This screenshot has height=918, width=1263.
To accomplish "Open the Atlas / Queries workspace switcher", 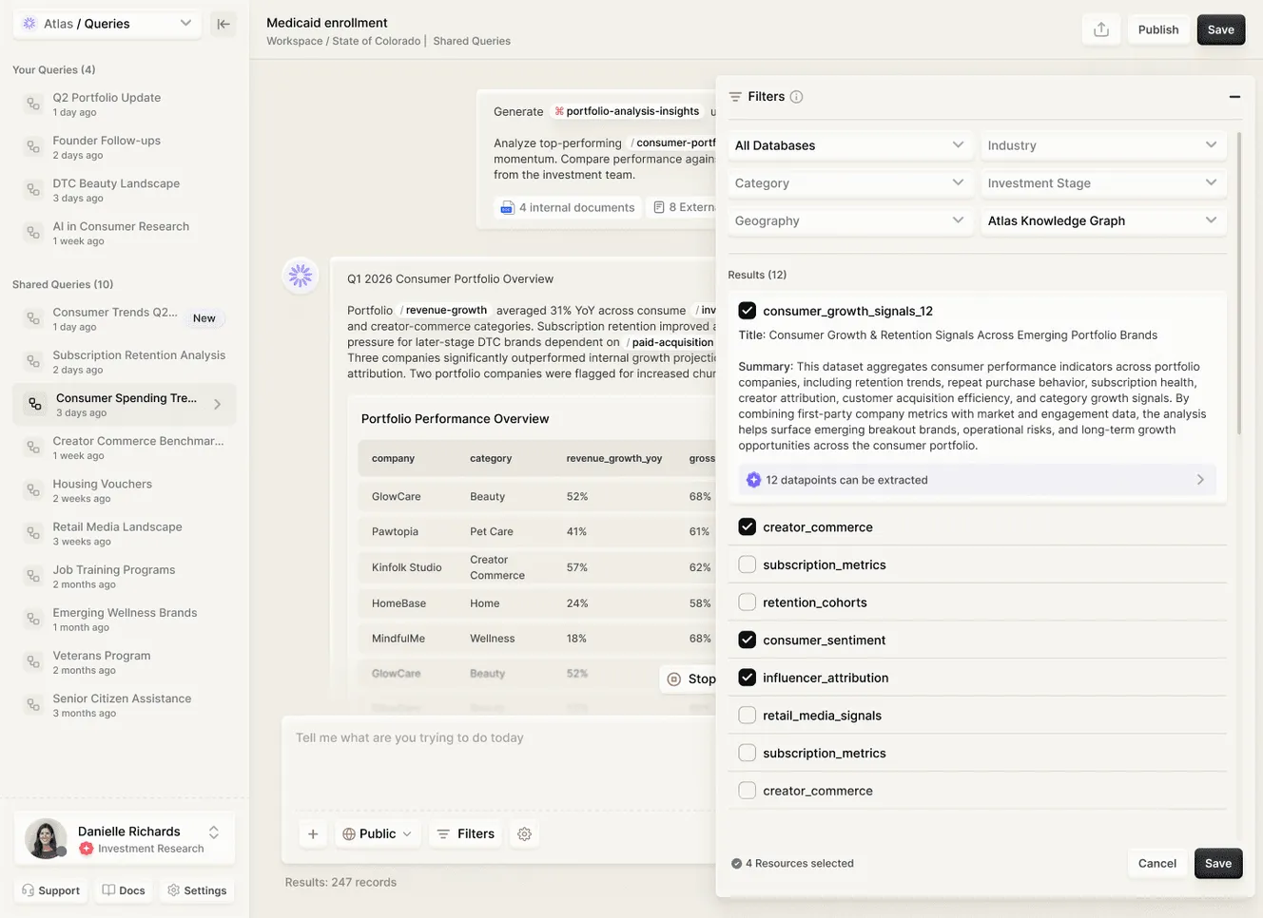I will (x=107, y=24).
